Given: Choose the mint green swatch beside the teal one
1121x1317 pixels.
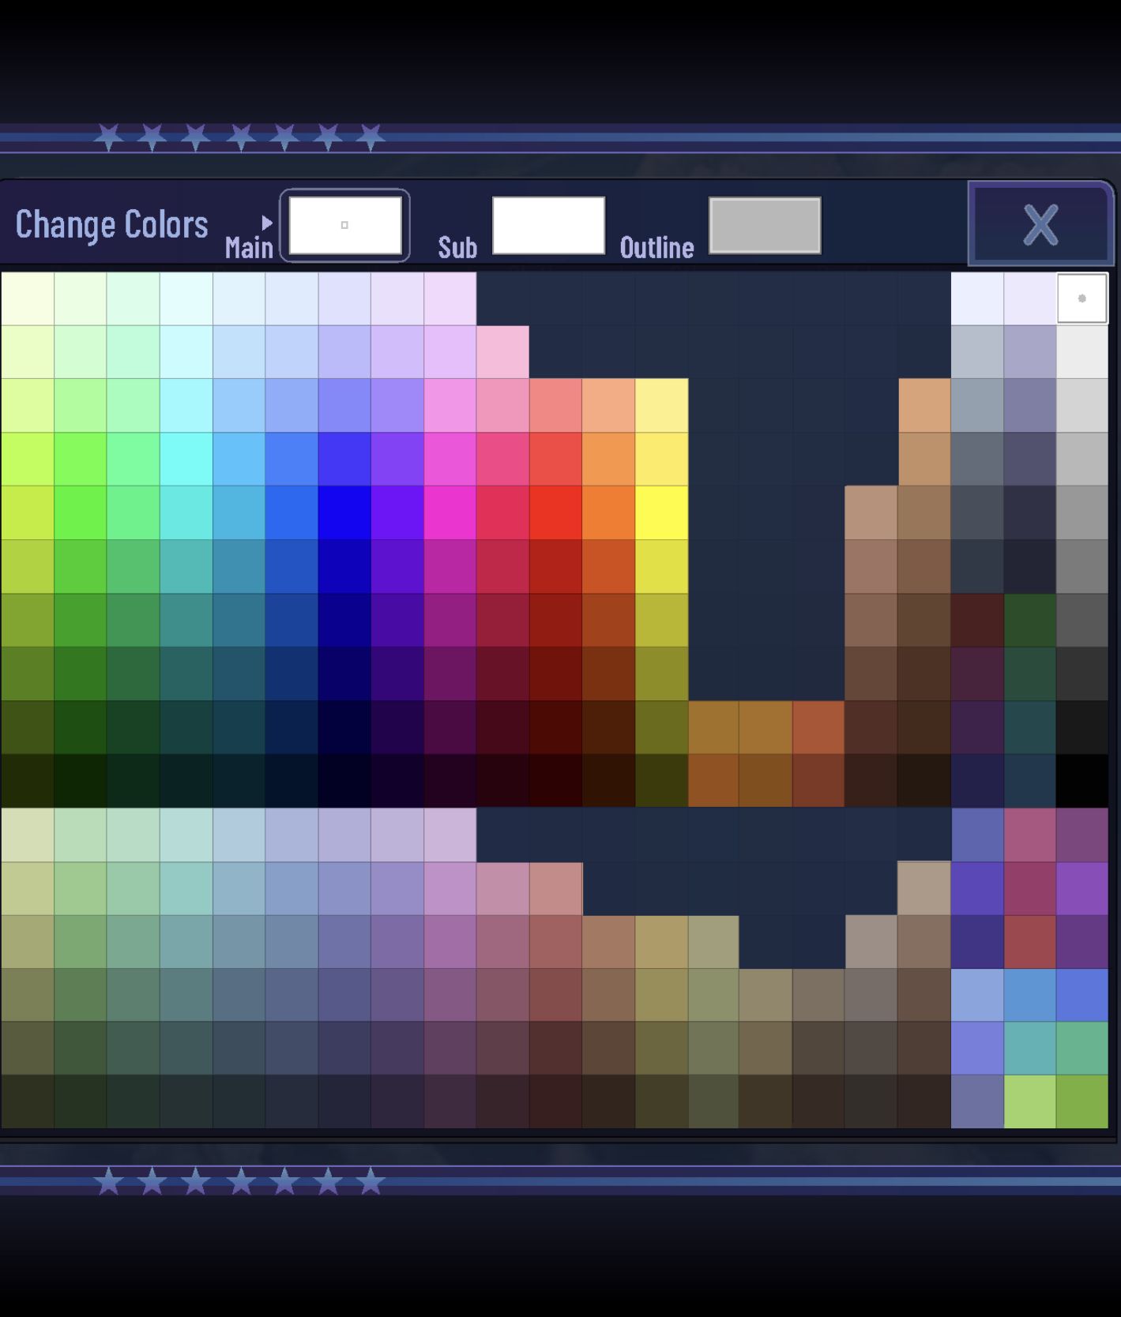Looking at the screenshot, I should 1082,1048.
